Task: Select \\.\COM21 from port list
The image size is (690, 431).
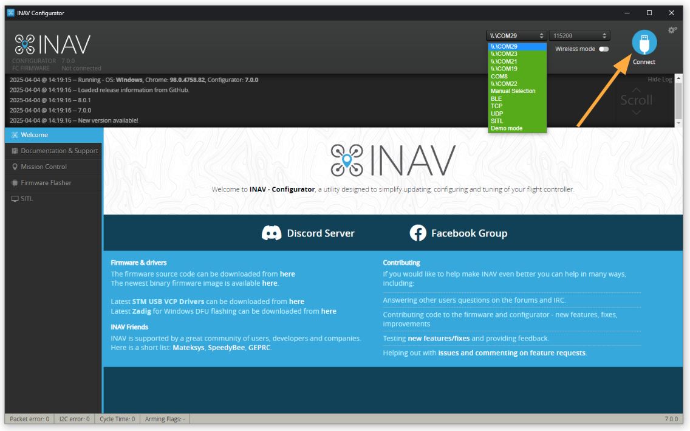Action: point(517,61)
